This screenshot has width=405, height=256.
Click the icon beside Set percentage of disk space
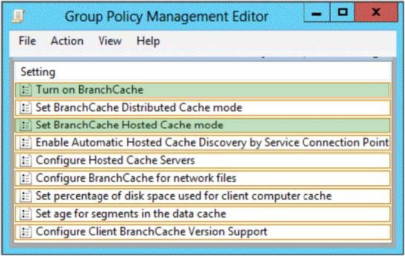pyautogui.click(x=26, y=196)
